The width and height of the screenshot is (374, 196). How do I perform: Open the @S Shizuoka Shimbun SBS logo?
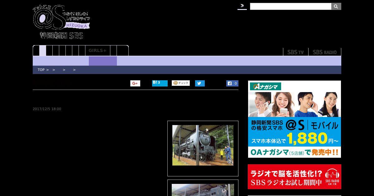(x=62, y=22)
